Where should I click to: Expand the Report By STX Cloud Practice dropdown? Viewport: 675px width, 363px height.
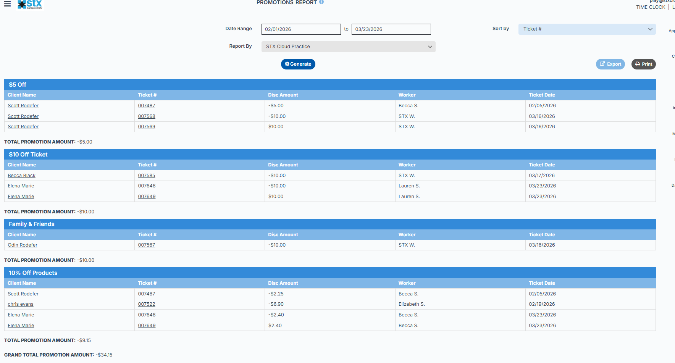click(x=348, y=47)
